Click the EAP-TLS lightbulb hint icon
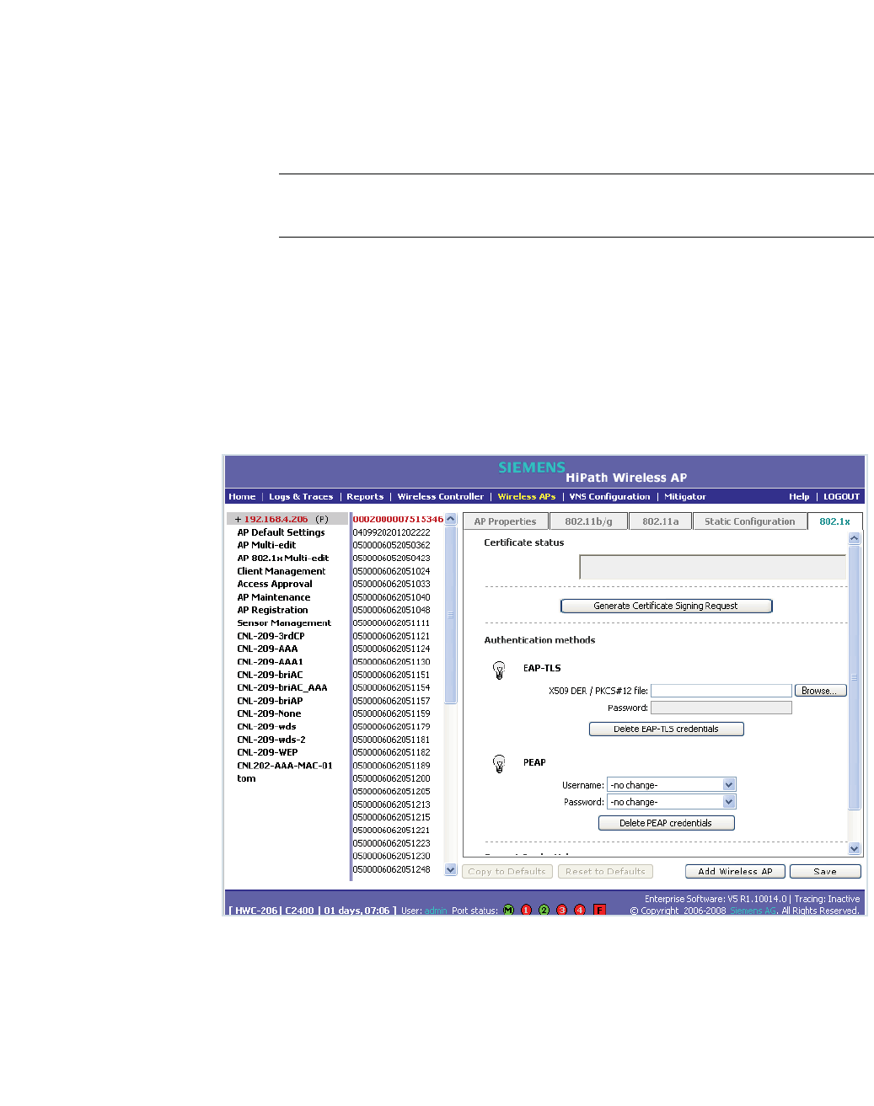 499,671
